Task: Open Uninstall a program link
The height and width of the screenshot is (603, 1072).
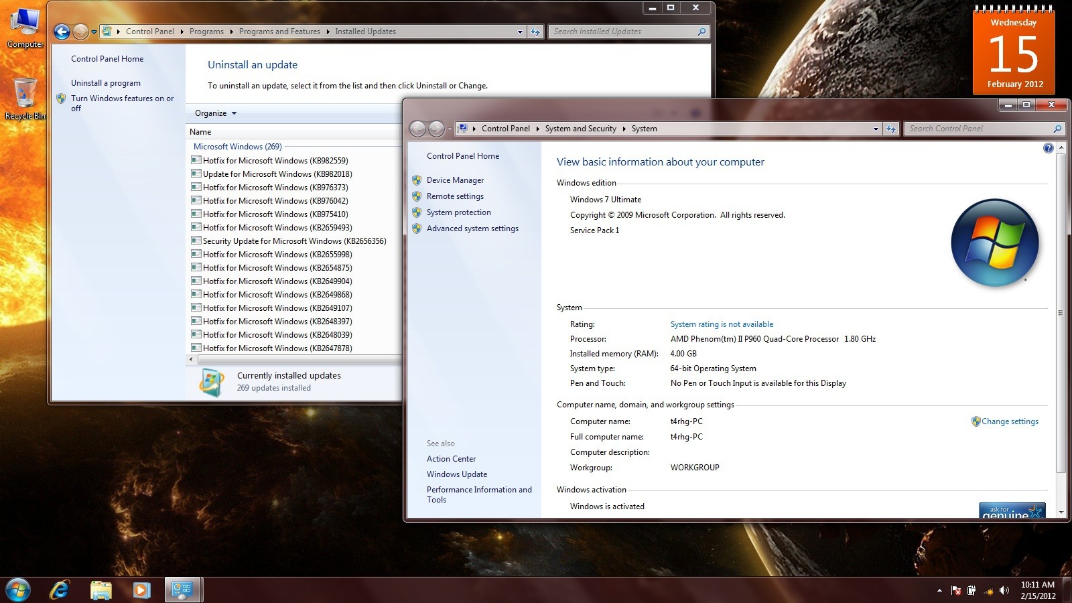Action: [x=106, y=83]
